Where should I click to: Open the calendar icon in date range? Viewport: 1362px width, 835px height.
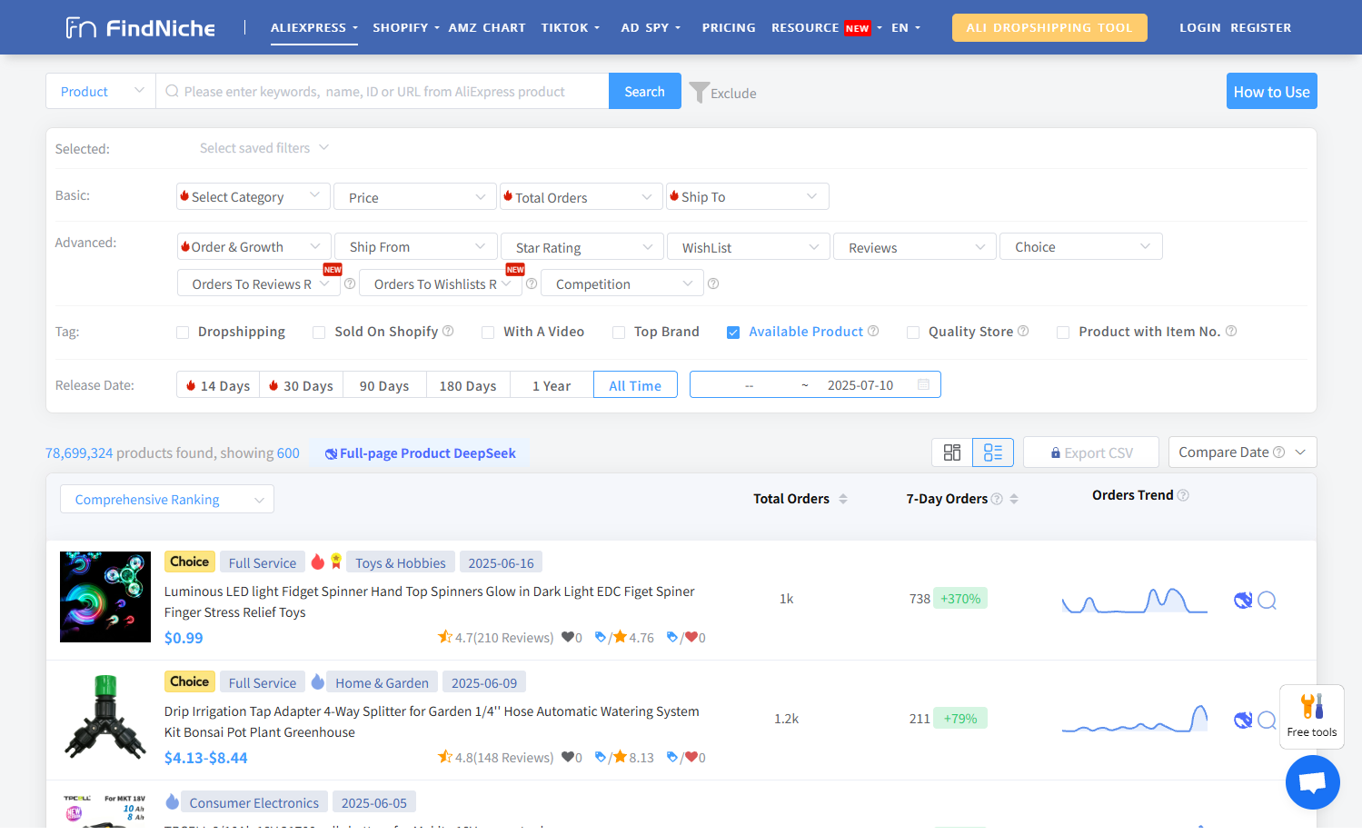click(923, 385)
